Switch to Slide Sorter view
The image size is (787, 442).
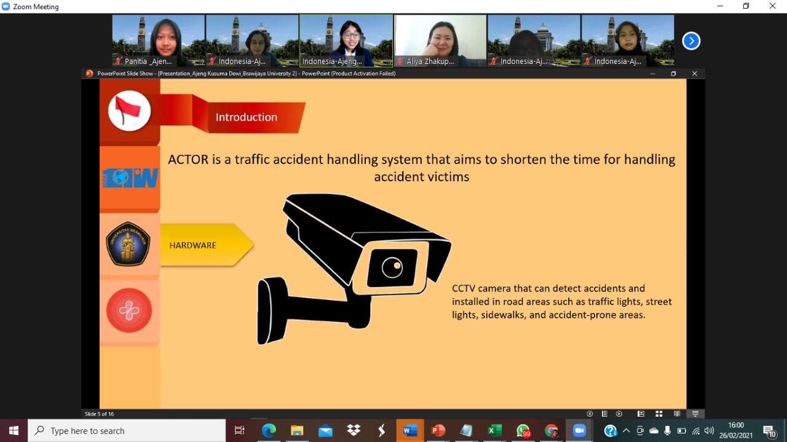(658, 414)
